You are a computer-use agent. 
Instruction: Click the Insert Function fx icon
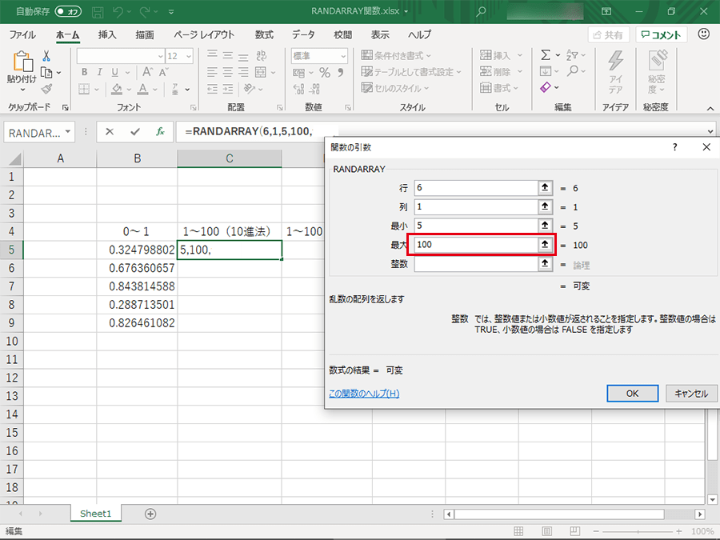(x=160, y=132)
